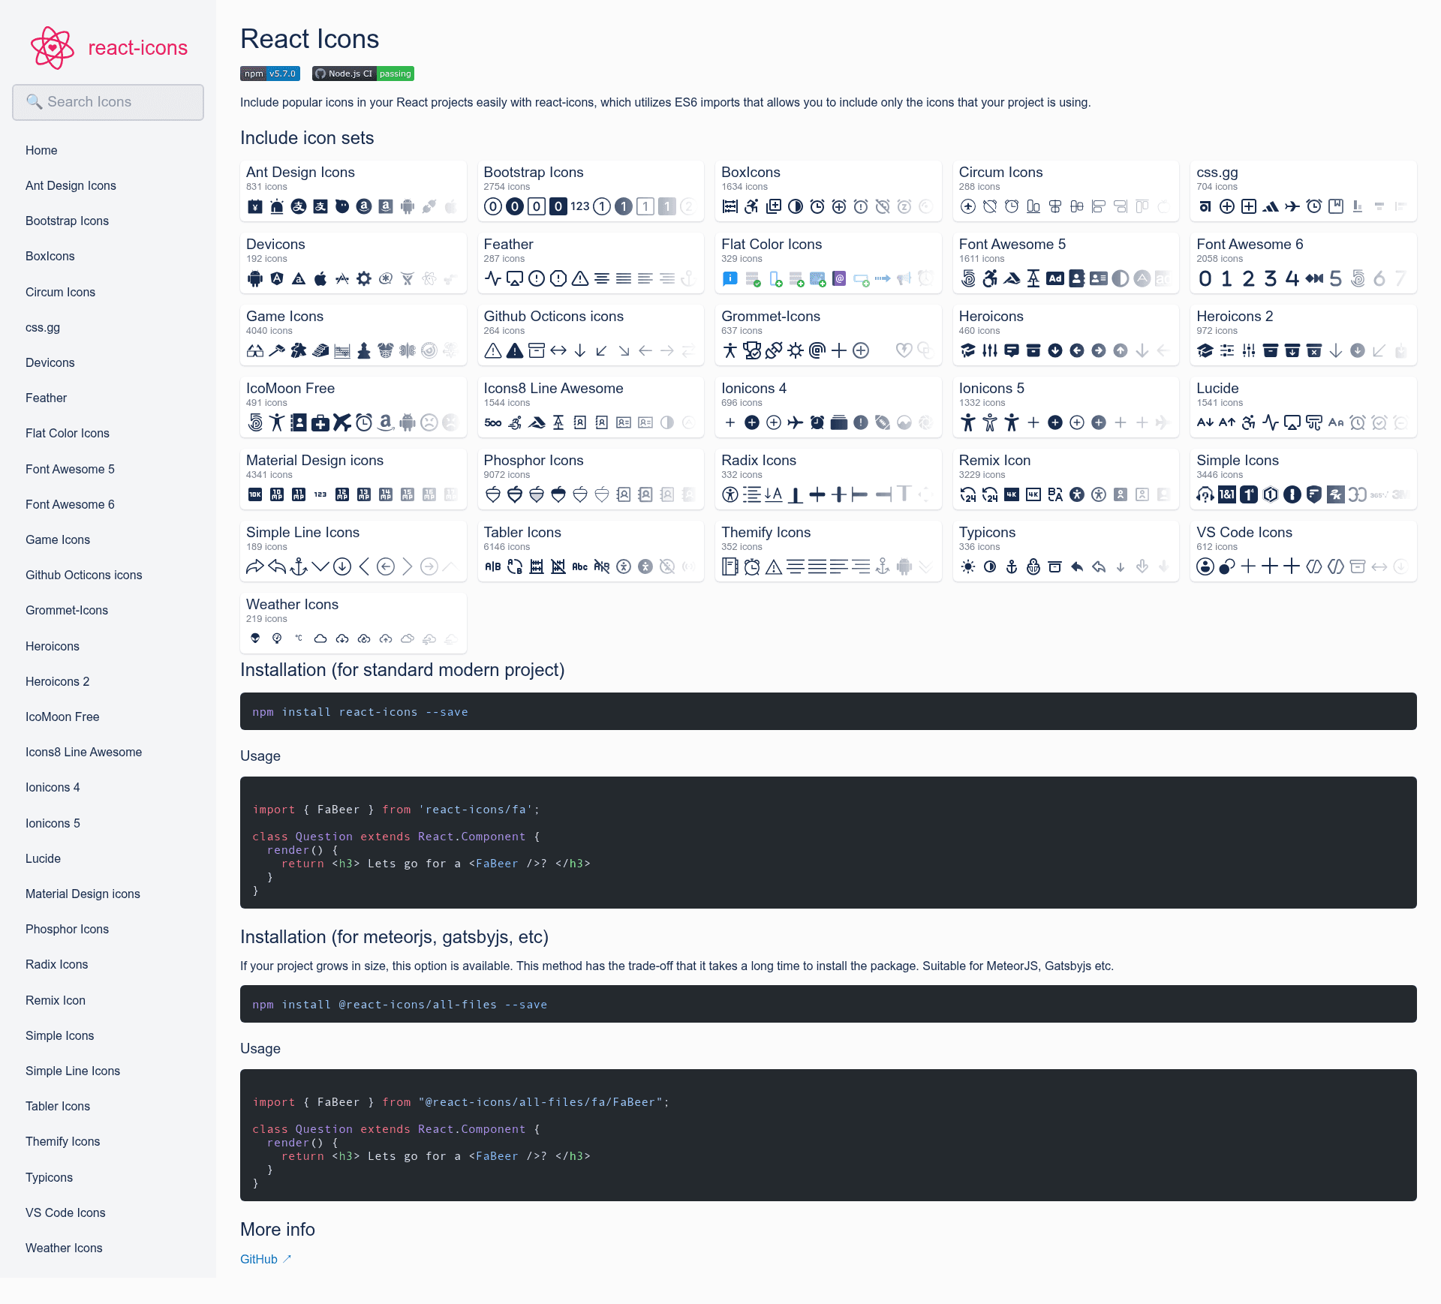Select the "Abc" icon in Tabler Icons card
Viewport: 1441px width, 1304px height.
pyautogui.click(x=580, y=566)
